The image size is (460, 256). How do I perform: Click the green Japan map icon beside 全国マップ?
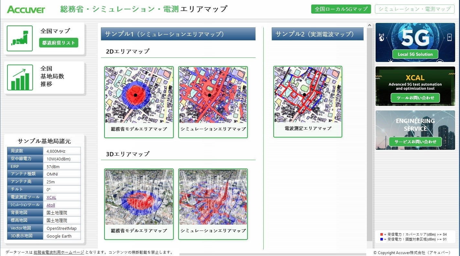20,38
